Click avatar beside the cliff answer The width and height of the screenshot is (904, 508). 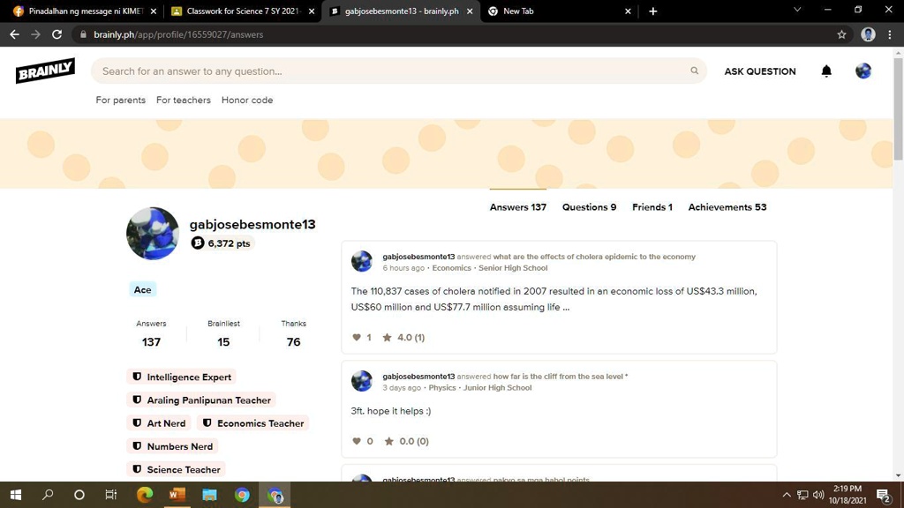pyautogui.click(x=362, y=381)
